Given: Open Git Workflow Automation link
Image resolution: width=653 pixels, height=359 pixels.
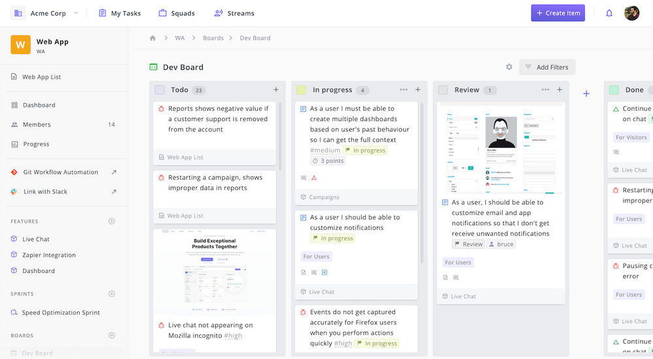Looking at the screenshot, I should point(61,172).
